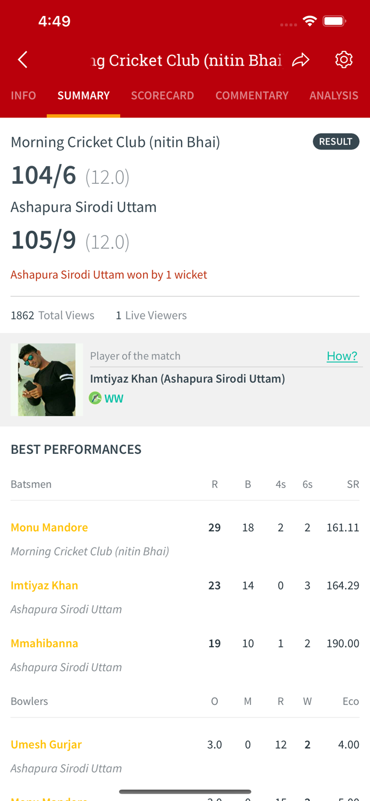Tap the 1862 Total Views text

52,316
